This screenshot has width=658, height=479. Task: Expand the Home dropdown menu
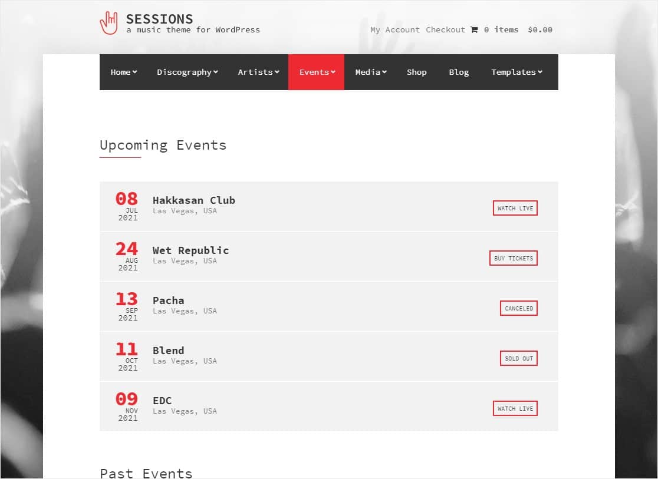(123, 72)
